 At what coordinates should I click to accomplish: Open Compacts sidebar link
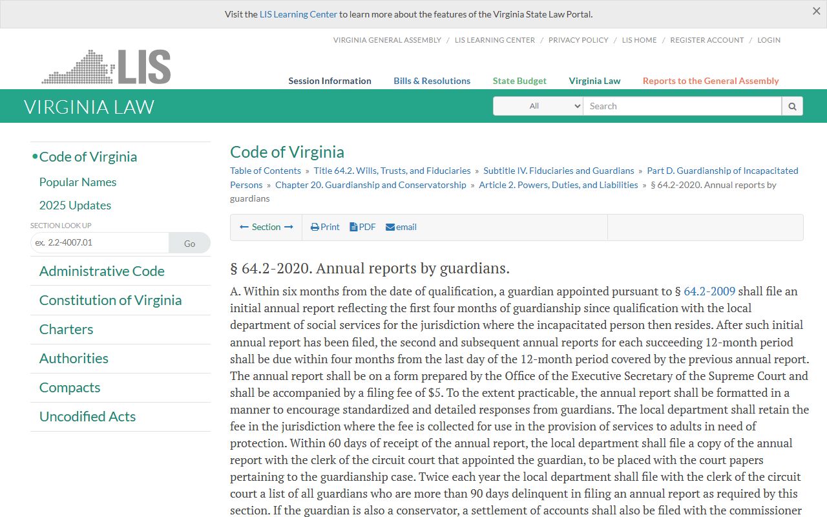pyautogui.click(x=70, y=388)
